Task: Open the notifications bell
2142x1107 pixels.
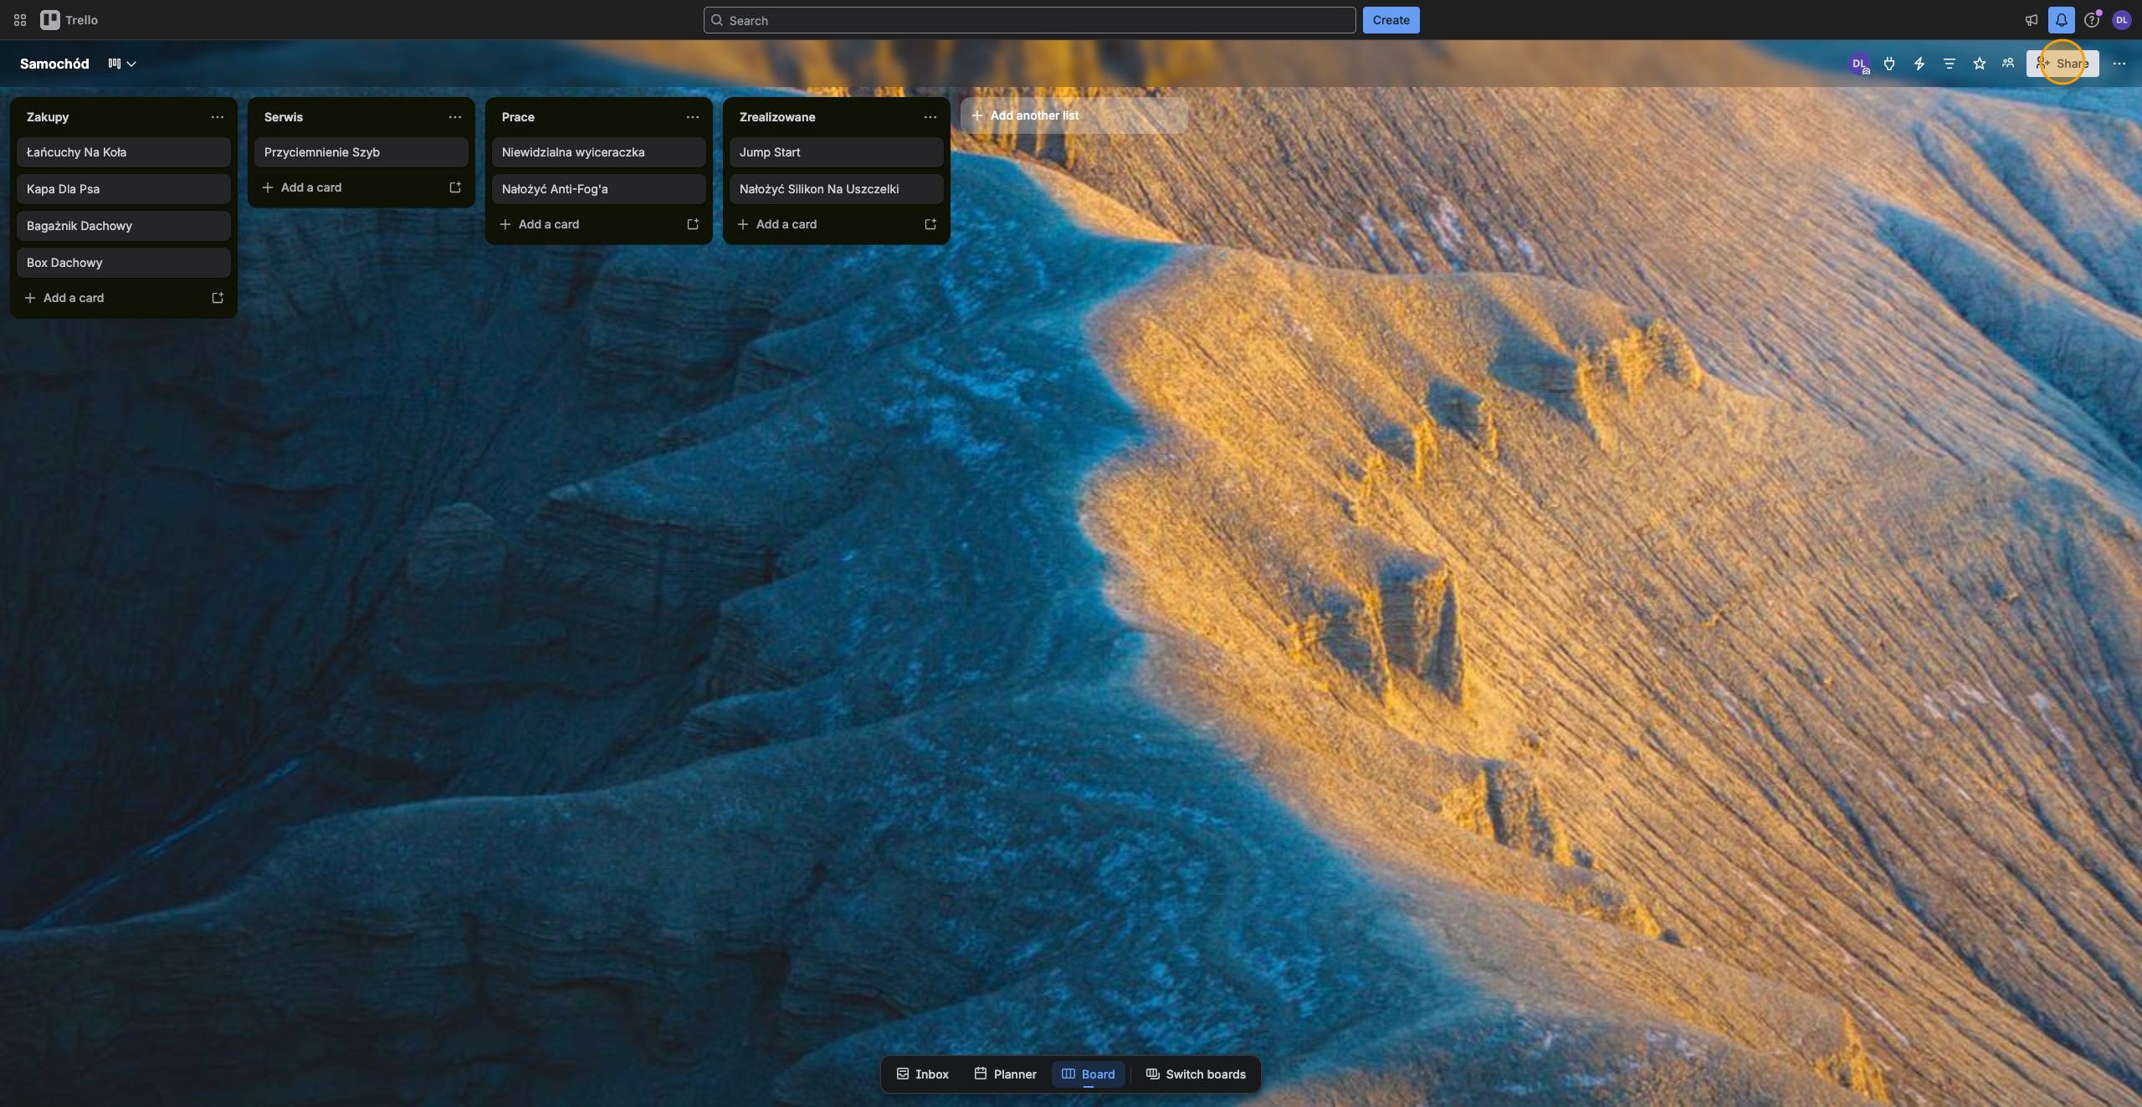Action: click(2061, 20)
